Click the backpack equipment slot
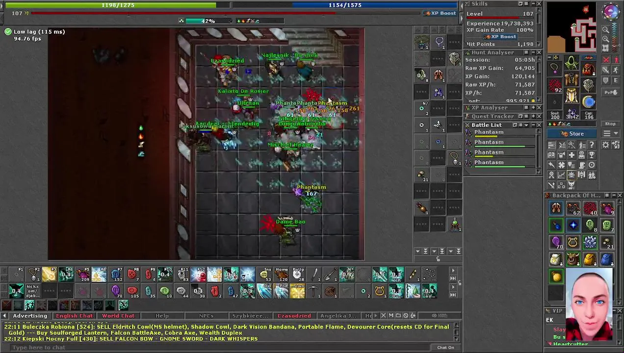 [588, 69]
